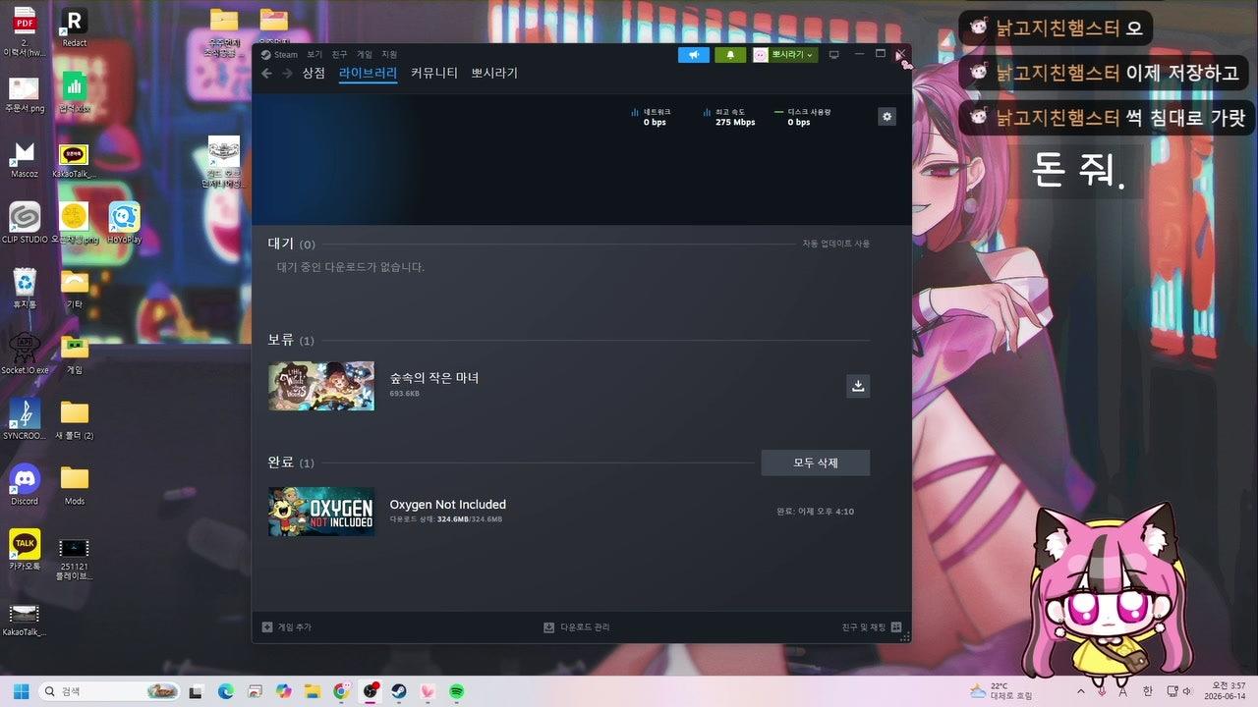The width and height of the screenshot is (1258, 707).
Task: Select the 주문서.png desktop file
Action: 25,94
